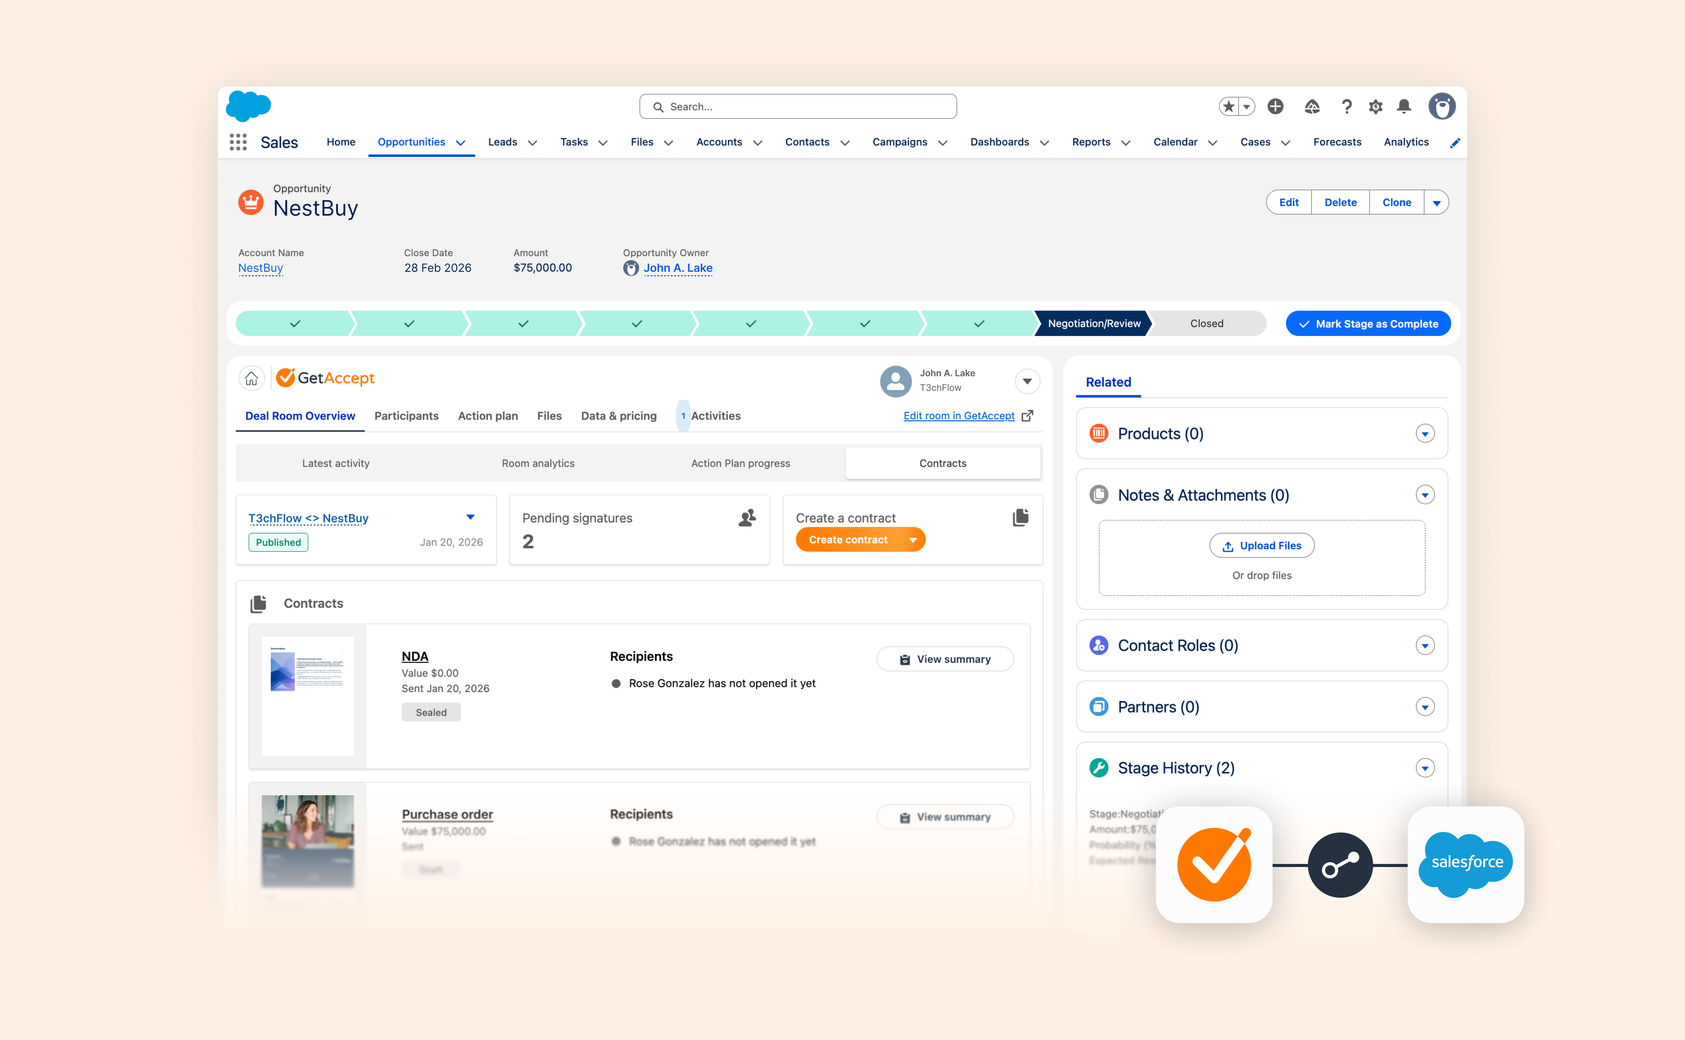Click the edit page pencil icon

point(1455,142)
